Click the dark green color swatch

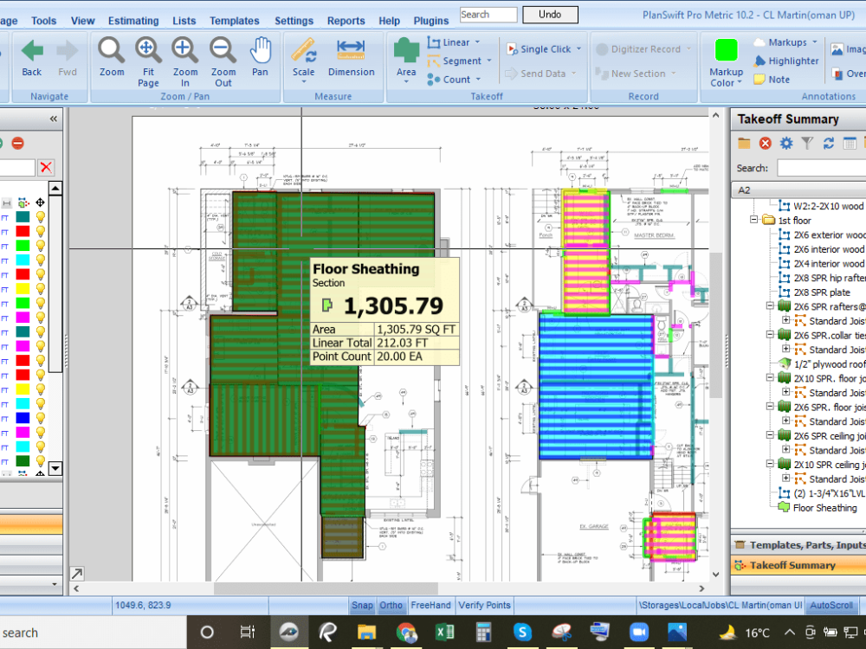click(x=23, y=461)
